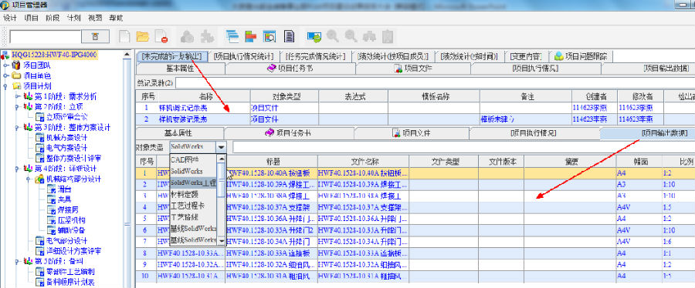Click the new blank document toolbar icon
Image resolution: width=695 pixels, height=288 pixels.
click(x=125, y=37)
